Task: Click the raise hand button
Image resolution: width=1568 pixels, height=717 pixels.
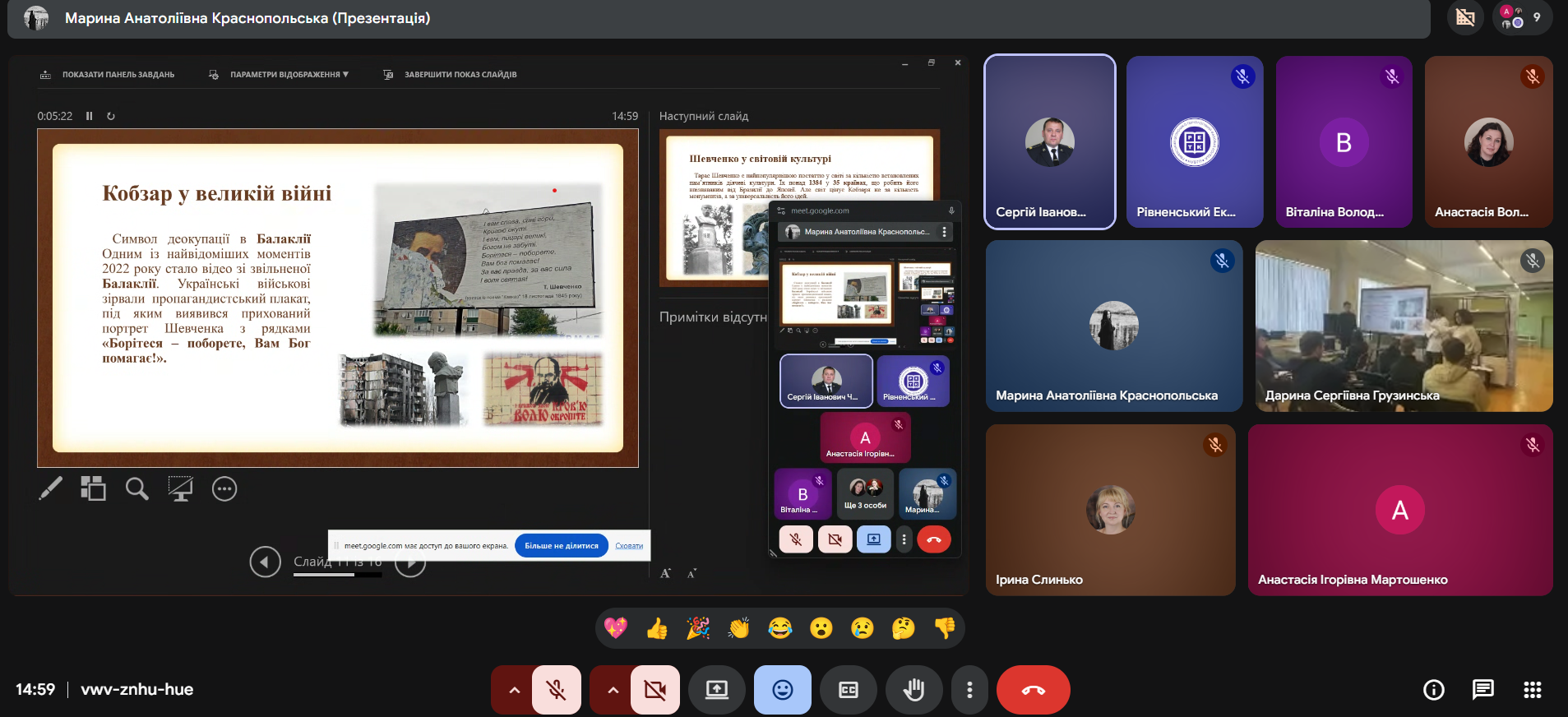Action: click(914, 690)
